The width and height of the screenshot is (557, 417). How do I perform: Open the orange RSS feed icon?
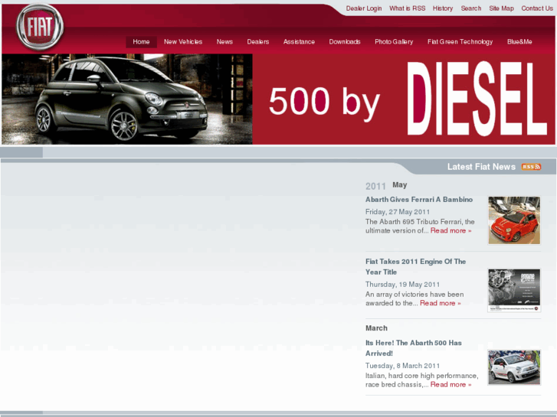[531, 167]
